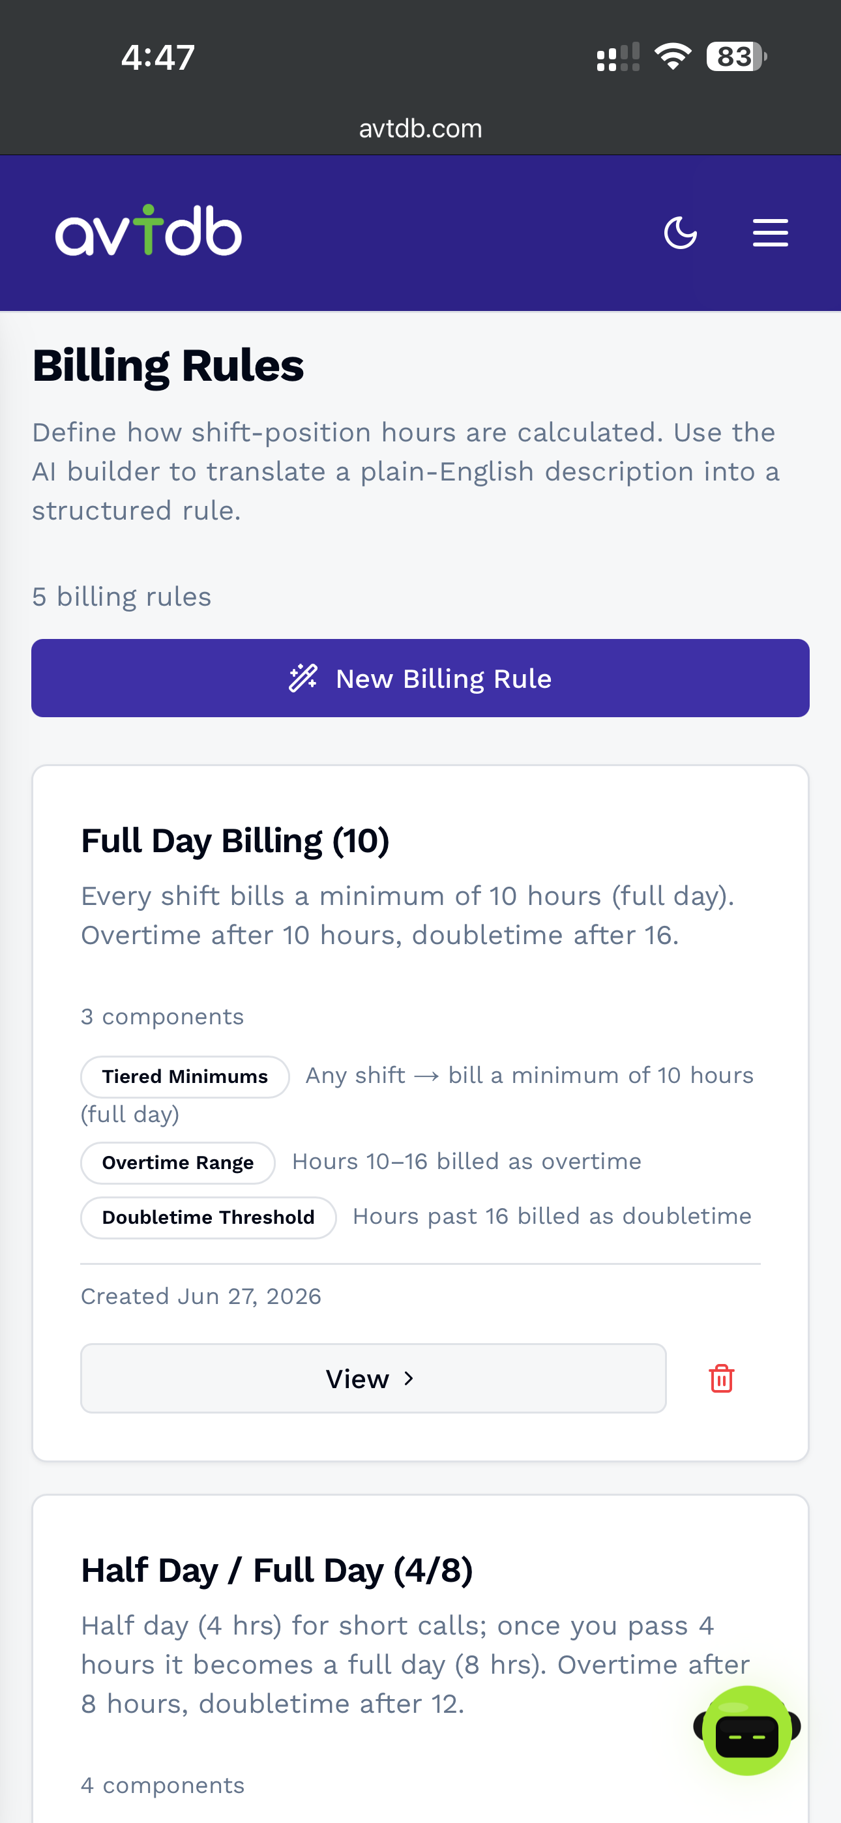Tap the cellular signal bars icon
This screenshot has height=1823, width=841.
click(x=618, y=57)
